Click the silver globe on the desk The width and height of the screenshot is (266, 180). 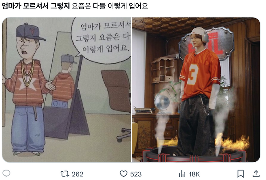162,103
